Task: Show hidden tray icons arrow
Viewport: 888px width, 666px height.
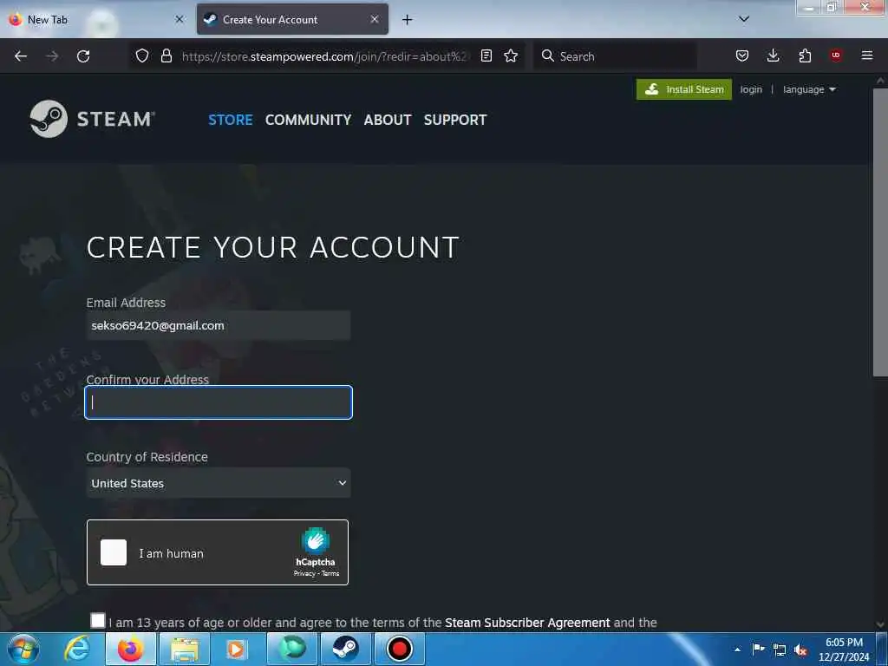Action: pyautogui.click(x=737, y=650)
